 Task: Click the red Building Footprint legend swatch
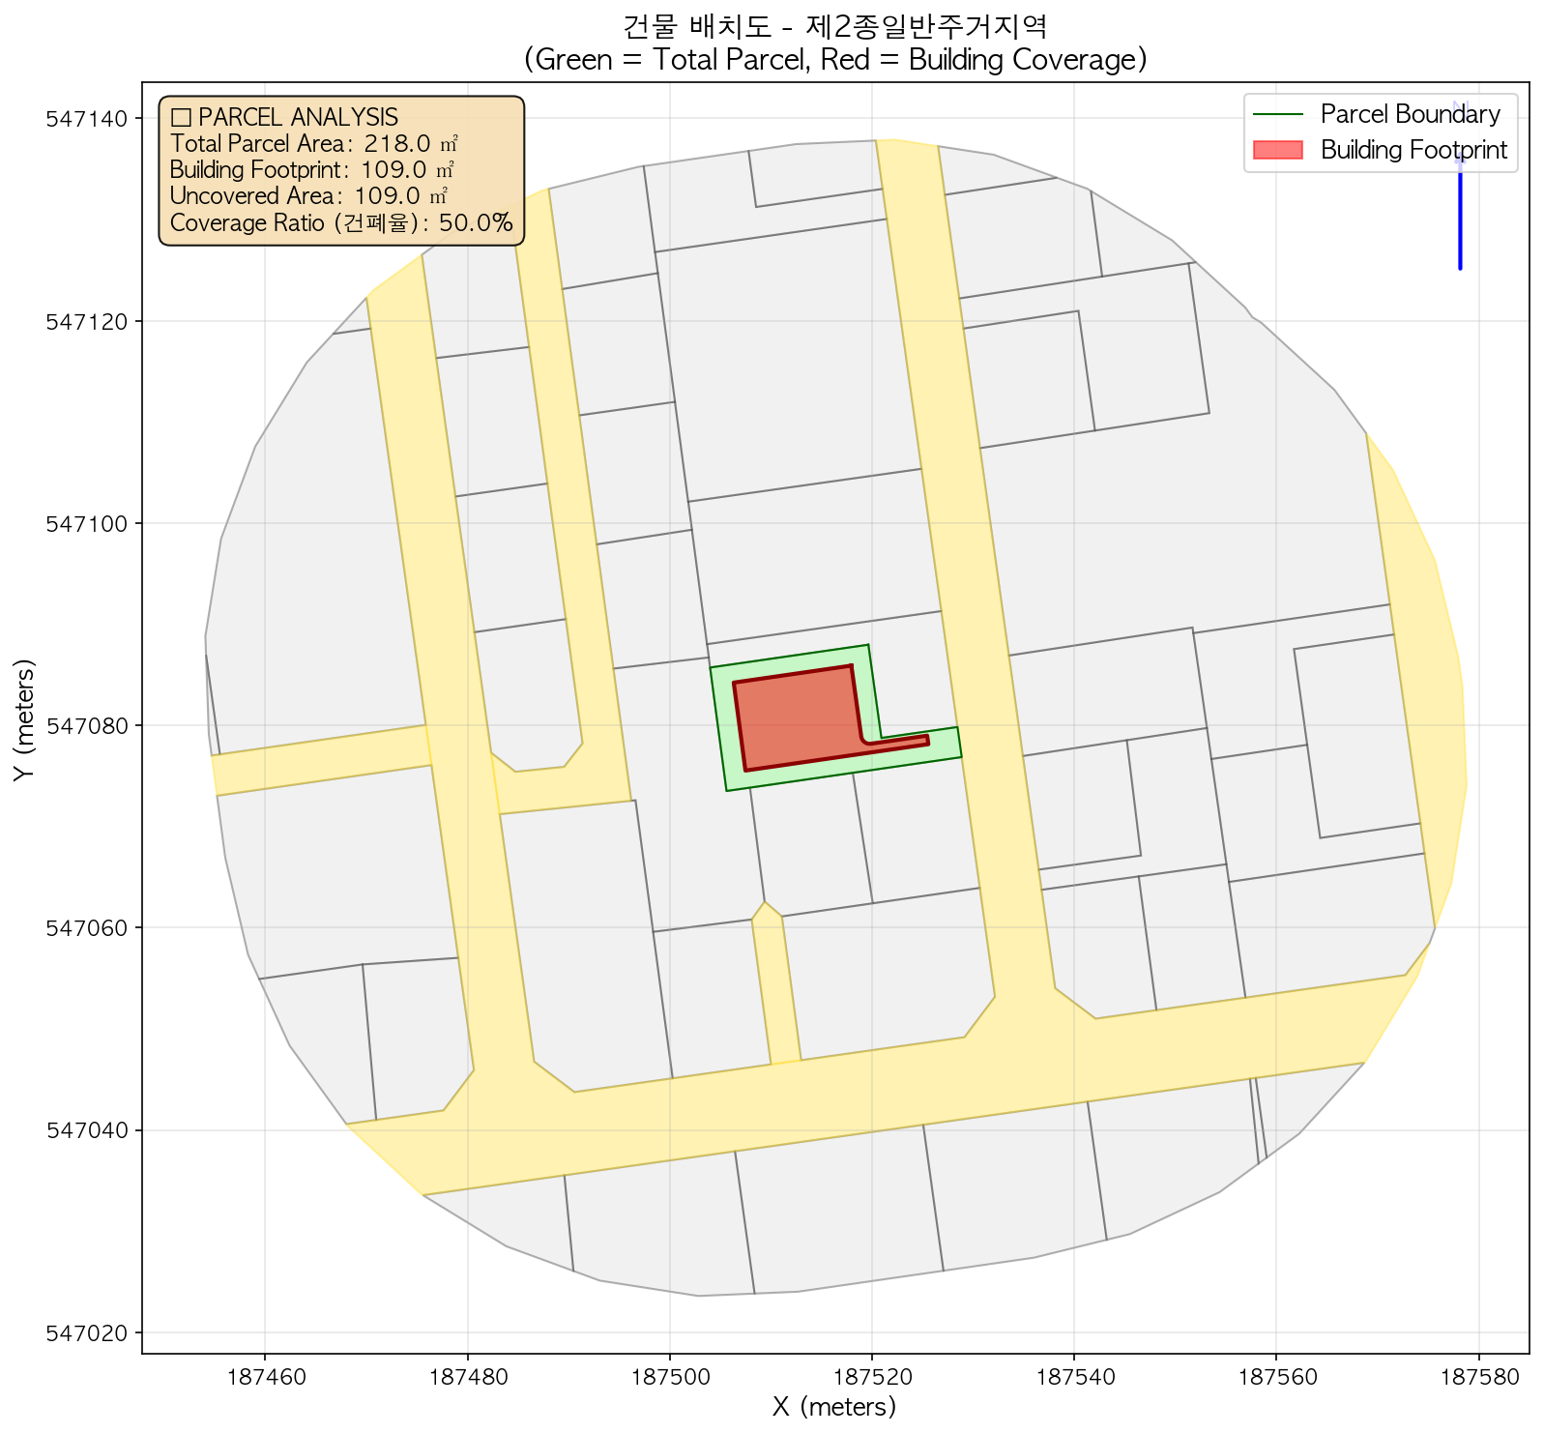[1278, 150]
